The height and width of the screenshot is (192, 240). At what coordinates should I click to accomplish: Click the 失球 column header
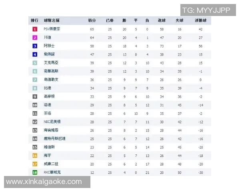tap(180, 20)
